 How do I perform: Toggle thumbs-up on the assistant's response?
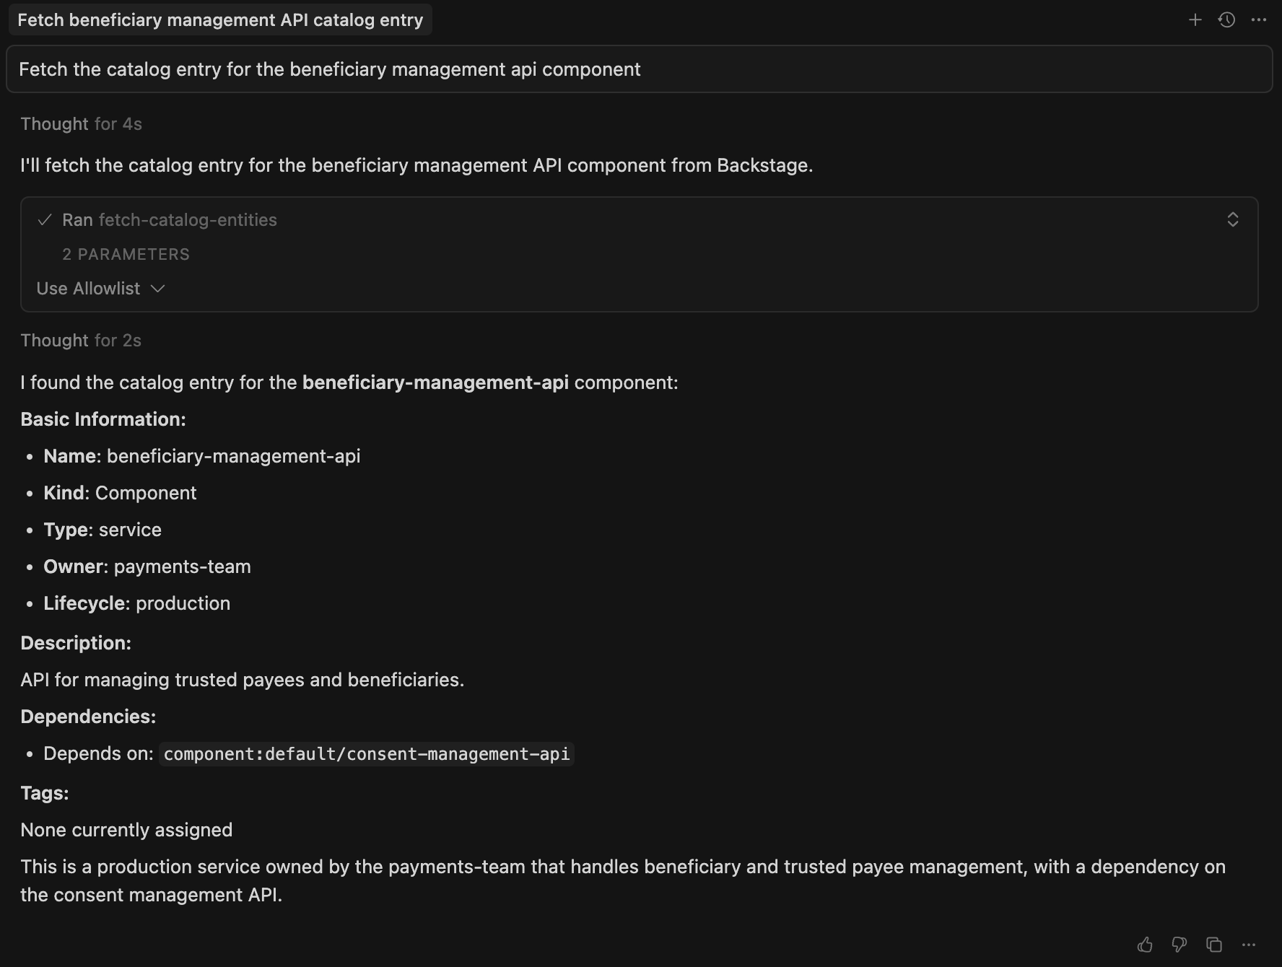(x=1146, y=944)
